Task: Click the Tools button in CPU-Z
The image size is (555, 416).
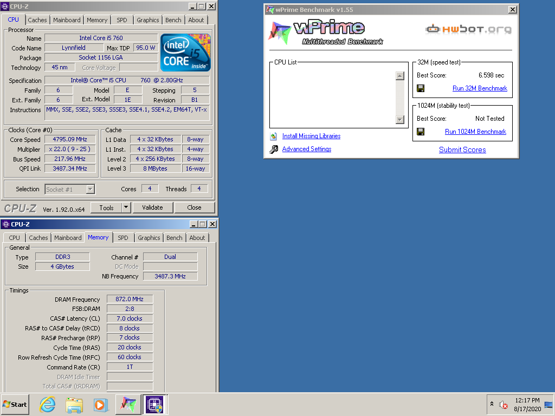Action: coord(107,207)
